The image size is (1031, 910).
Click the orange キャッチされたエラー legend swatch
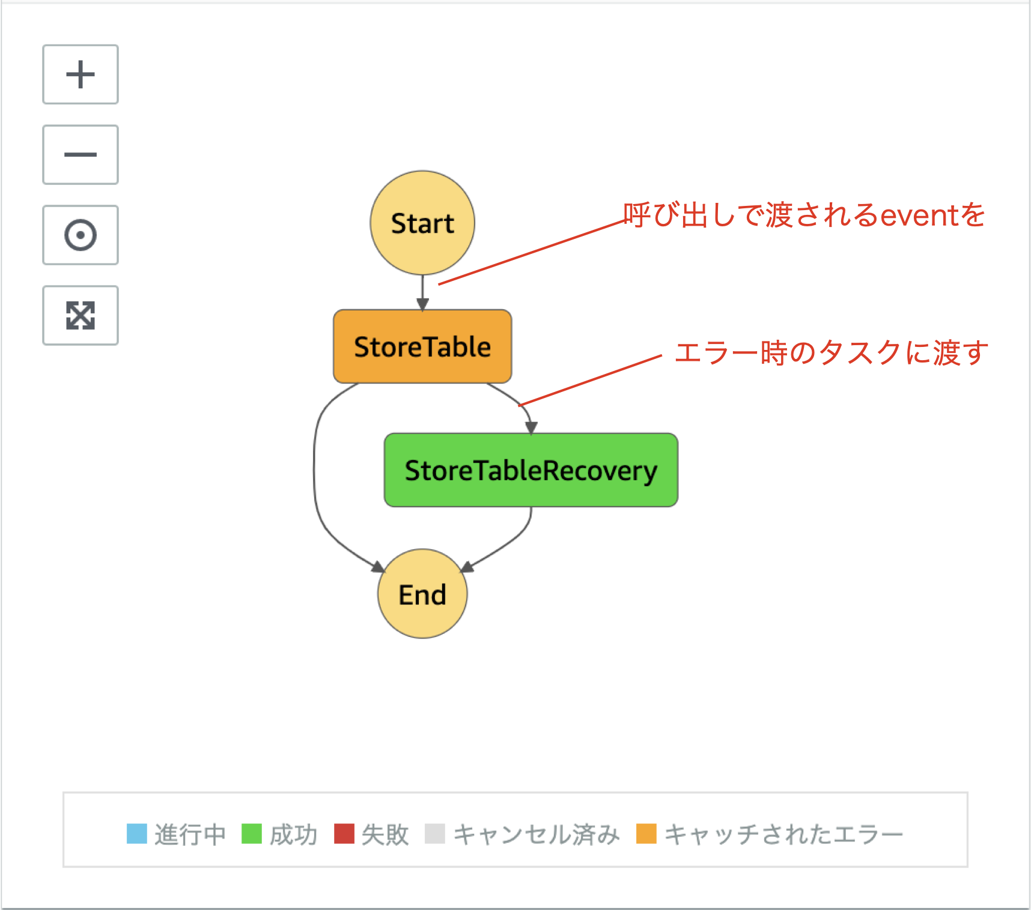(x=646, y=834)
